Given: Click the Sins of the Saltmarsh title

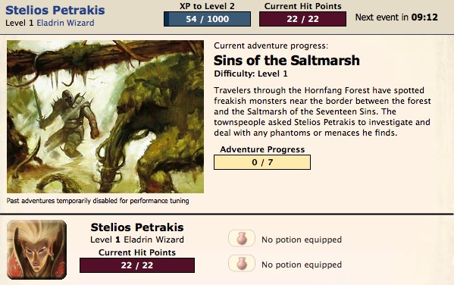Looking at the screenshot, I should click(x=286, y=61).
